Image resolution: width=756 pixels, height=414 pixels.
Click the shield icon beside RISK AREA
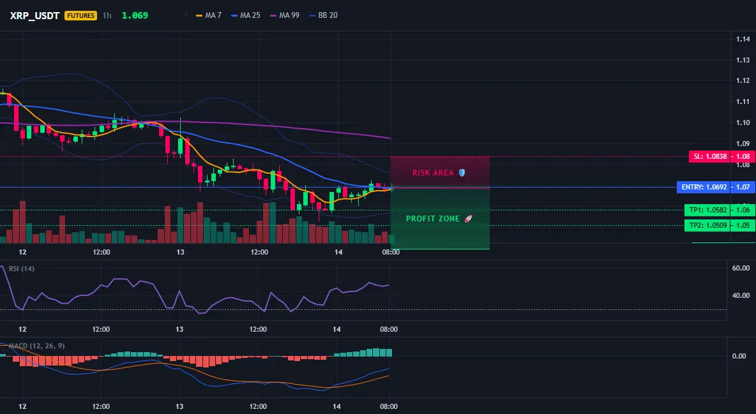point(462,172)
